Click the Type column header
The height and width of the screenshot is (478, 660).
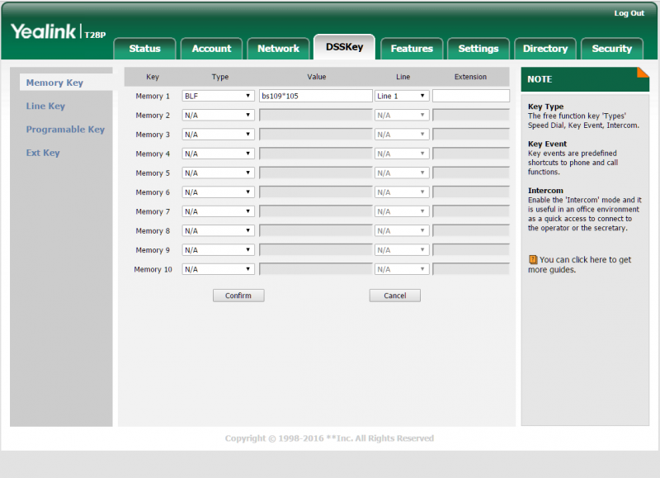pyautogui.click(x=220, y=77)
